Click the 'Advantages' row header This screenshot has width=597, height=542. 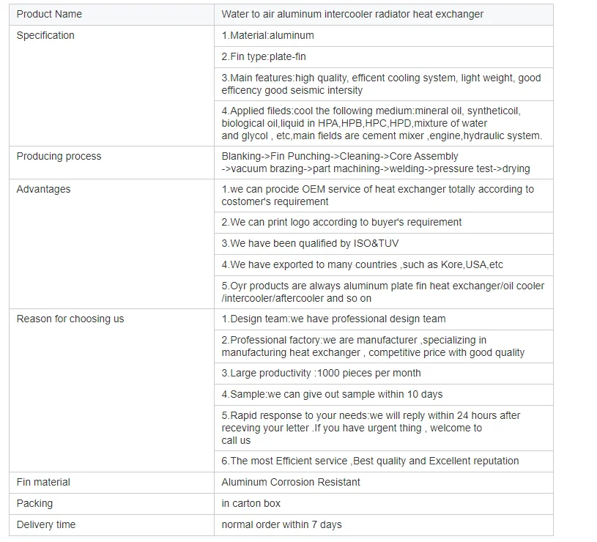coord(43,189)
